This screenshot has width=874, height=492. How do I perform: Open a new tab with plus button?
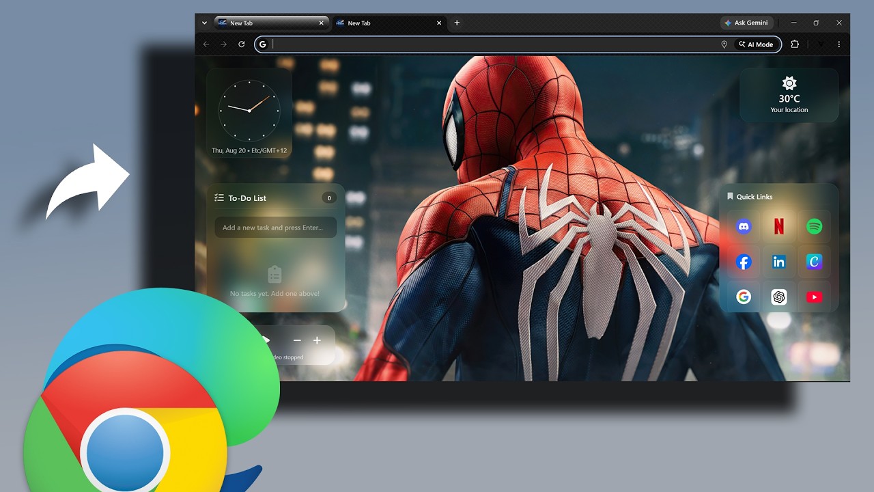pyautogui.click(x=457, y=23)
